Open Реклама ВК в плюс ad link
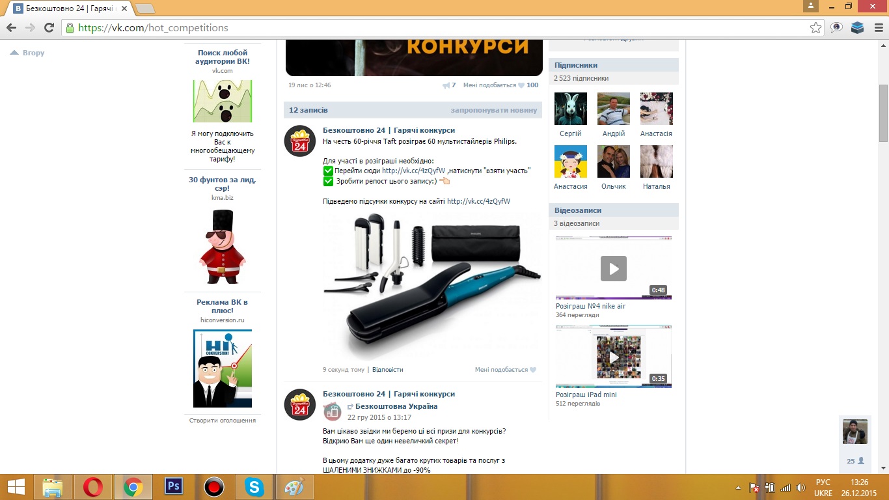Screen dimensions: 889x500 (x=223, y=307)
